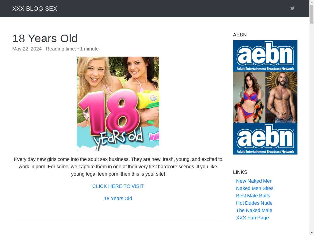Click the AEBN sidebar heading
The width and height of the screenshot is (314, 235).
point(240,35)
